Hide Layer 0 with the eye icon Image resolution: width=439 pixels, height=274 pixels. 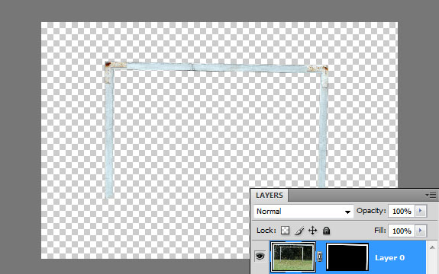coord(260,256)
